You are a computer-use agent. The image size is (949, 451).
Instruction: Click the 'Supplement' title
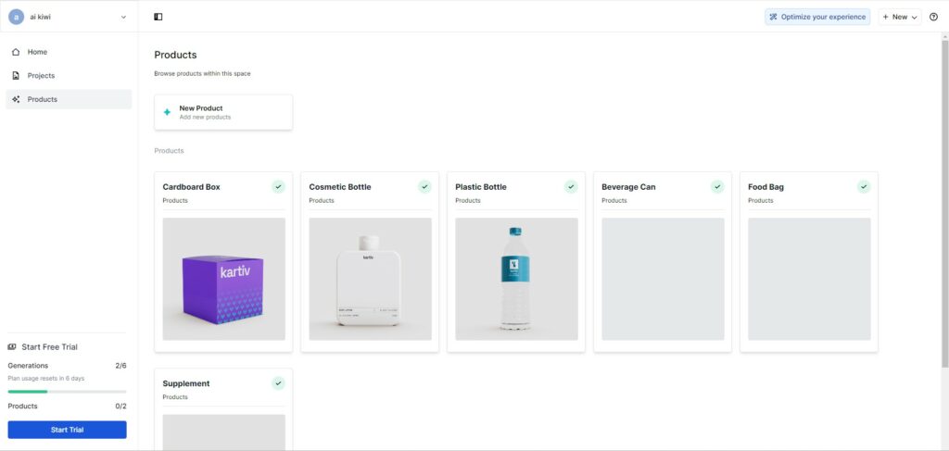(x=186, y=383)
